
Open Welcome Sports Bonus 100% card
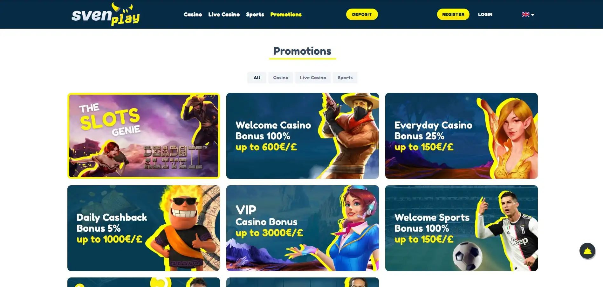pyautogui.click(x=462, y=228)
